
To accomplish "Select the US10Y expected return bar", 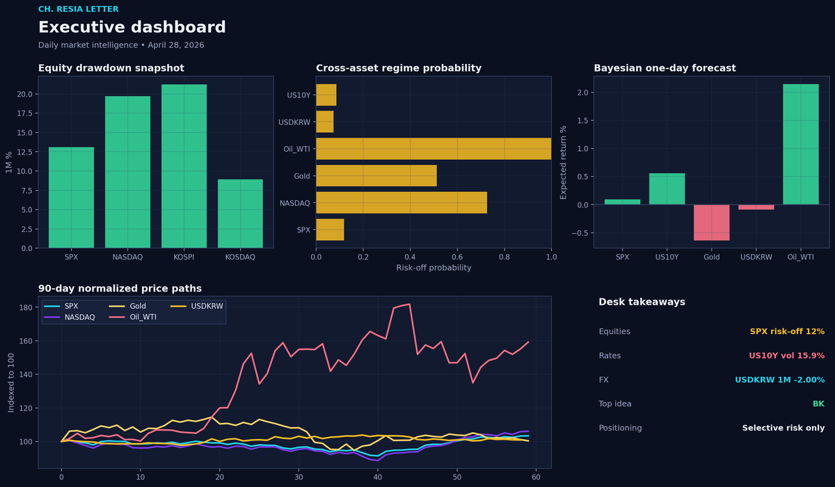I will pyautogui.click(x=667, y=189).
